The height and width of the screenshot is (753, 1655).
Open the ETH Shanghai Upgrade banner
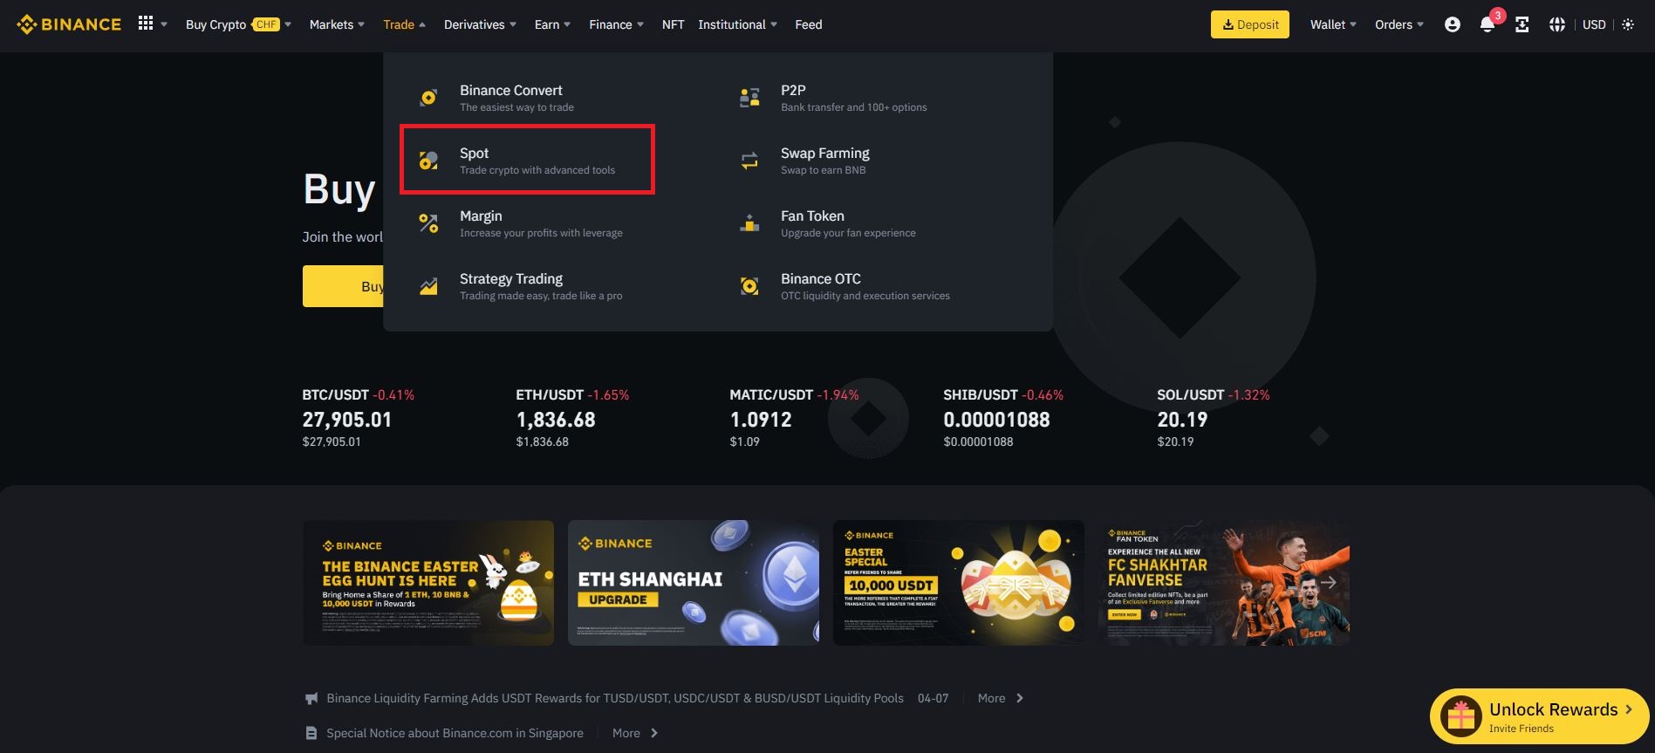tap(694, 583)
